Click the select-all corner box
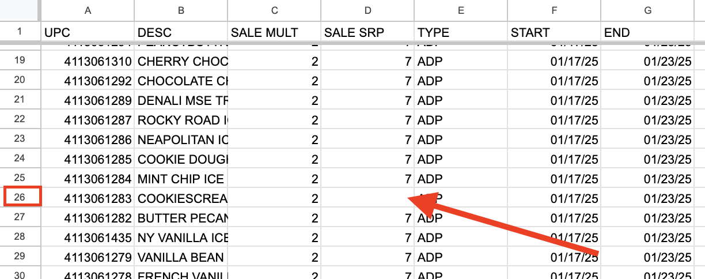 click(20, 10)
